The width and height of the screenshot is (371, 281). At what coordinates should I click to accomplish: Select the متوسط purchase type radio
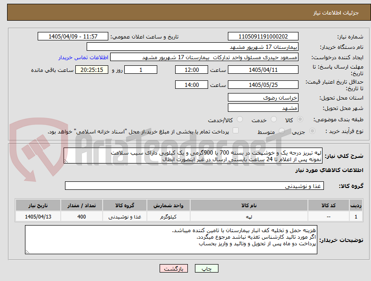pos(282,131)
